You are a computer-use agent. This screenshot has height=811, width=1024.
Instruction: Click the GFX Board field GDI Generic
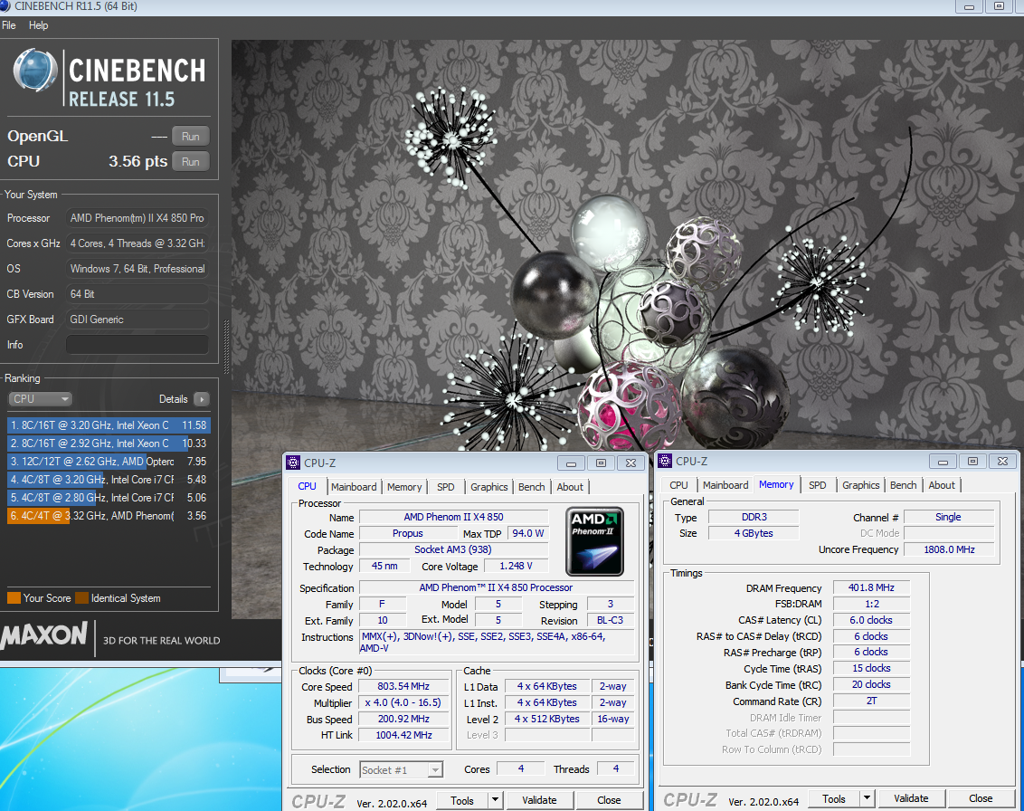click(137, 320)
